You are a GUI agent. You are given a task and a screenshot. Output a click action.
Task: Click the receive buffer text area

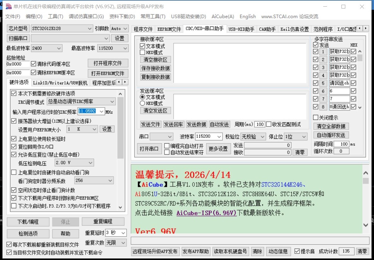(240, 63)
